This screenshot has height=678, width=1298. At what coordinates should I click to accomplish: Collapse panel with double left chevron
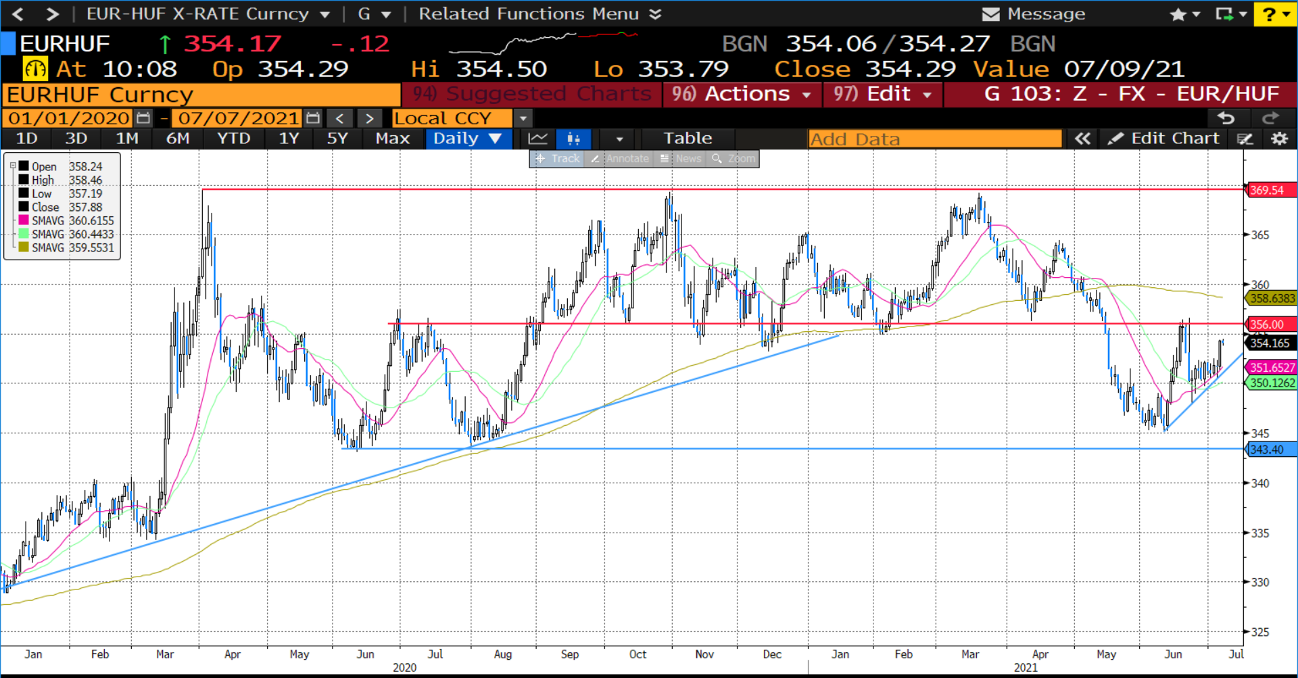(1082, 139)
